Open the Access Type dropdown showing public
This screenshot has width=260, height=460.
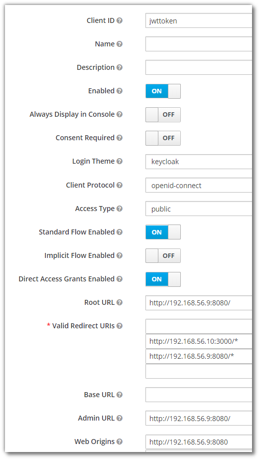click(199, 209)
